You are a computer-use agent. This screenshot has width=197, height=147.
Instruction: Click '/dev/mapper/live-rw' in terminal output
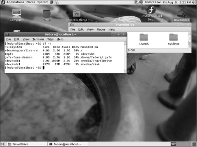coord(21,51)
